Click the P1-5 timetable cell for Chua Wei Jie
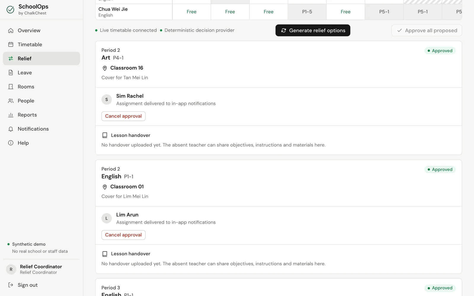474x296 pixels. click(x=307, y=12)
